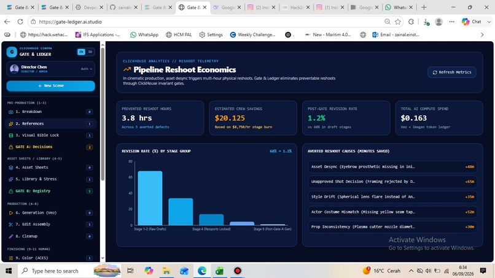
Task: Reload the page
Action: [20, 21]
